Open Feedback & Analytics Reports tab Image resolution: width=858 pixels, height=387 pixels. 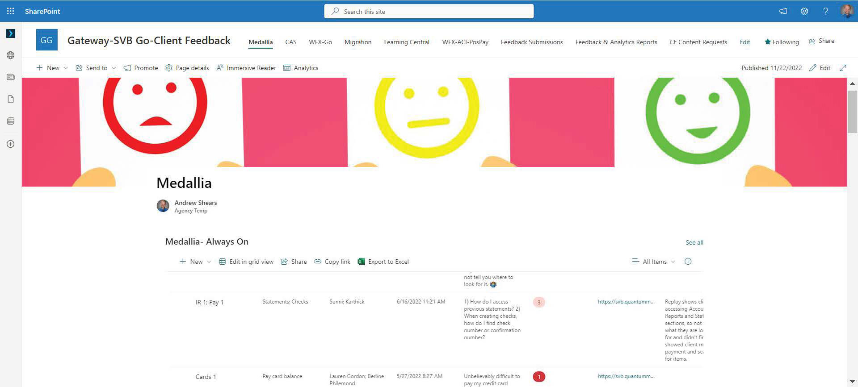pos(616,42)
